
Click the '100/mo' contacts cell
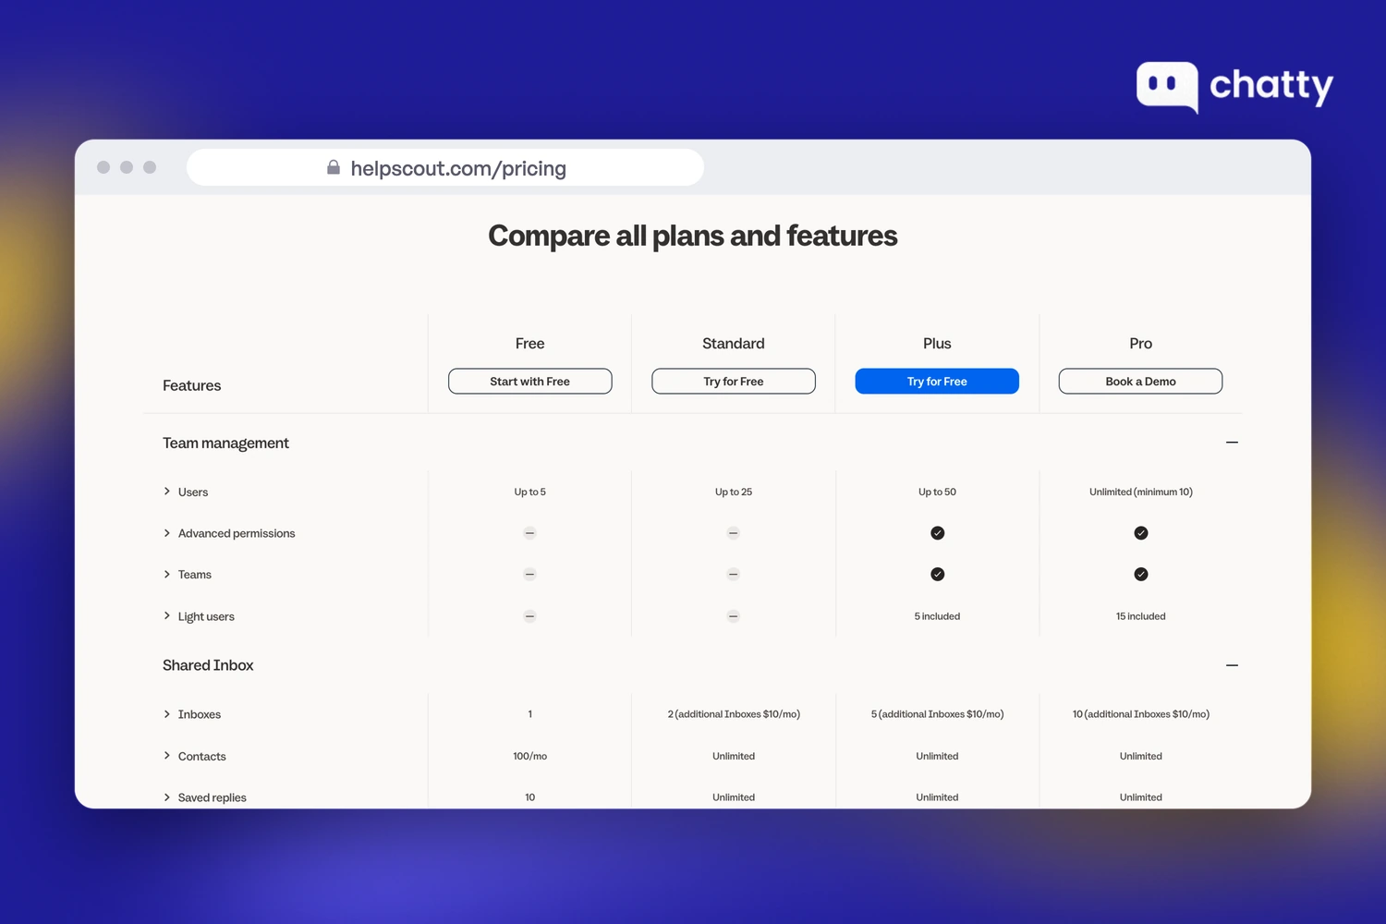[529, 756]
